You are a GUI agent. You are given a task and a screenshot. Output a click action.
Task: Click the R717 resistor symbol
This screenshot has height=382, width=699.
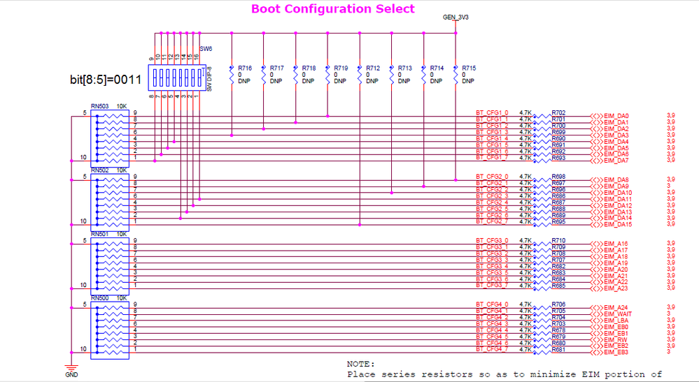264,74
